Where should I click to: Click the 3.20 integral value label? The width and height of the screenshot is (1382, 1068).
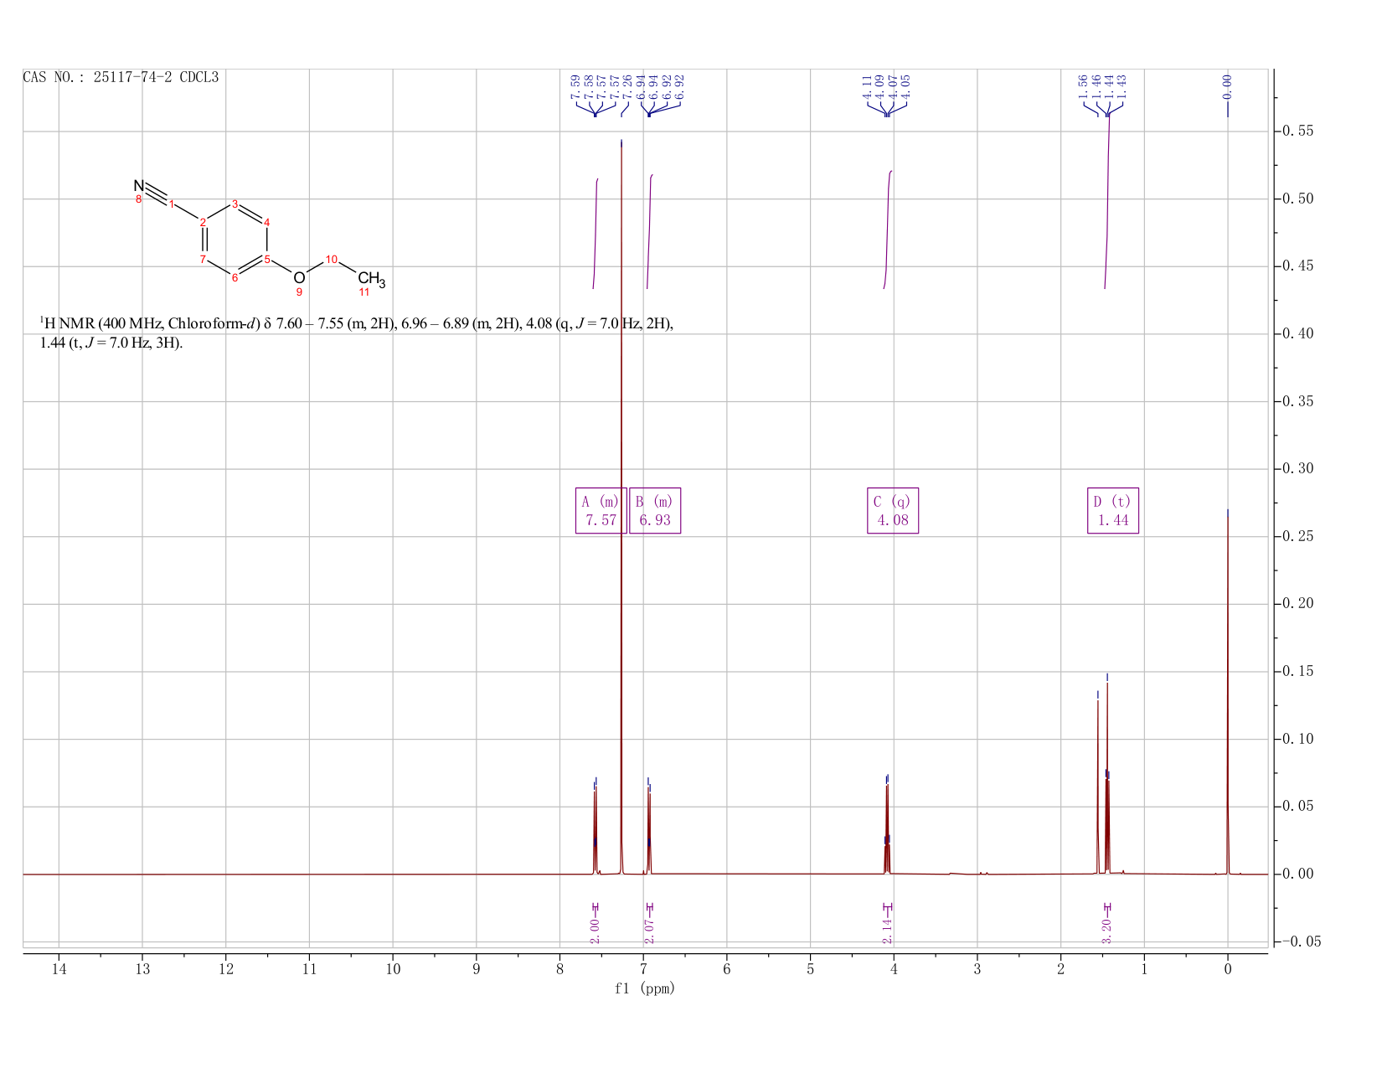point(1106,931)
